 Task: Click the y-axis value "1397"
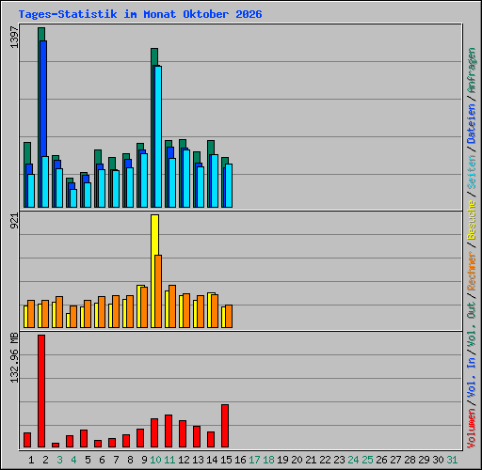coord(14,38)
